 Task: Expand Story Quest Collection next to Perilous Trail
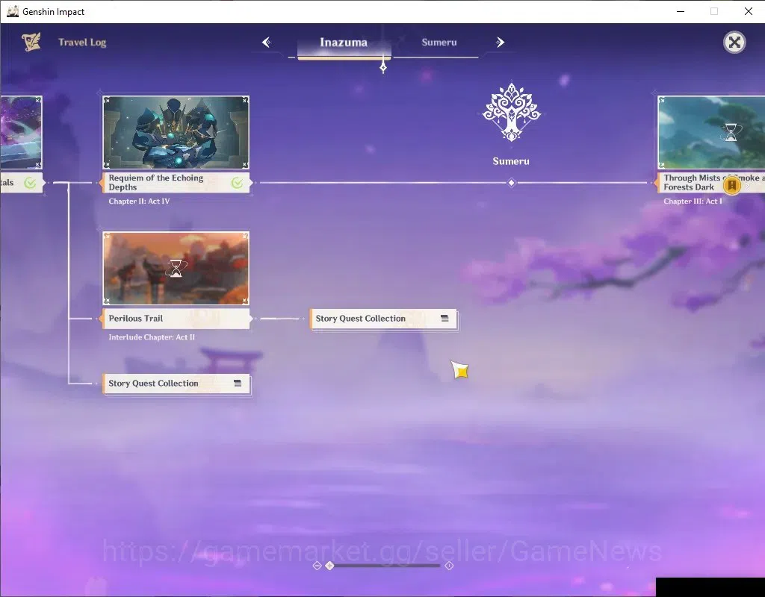[383, 319]
